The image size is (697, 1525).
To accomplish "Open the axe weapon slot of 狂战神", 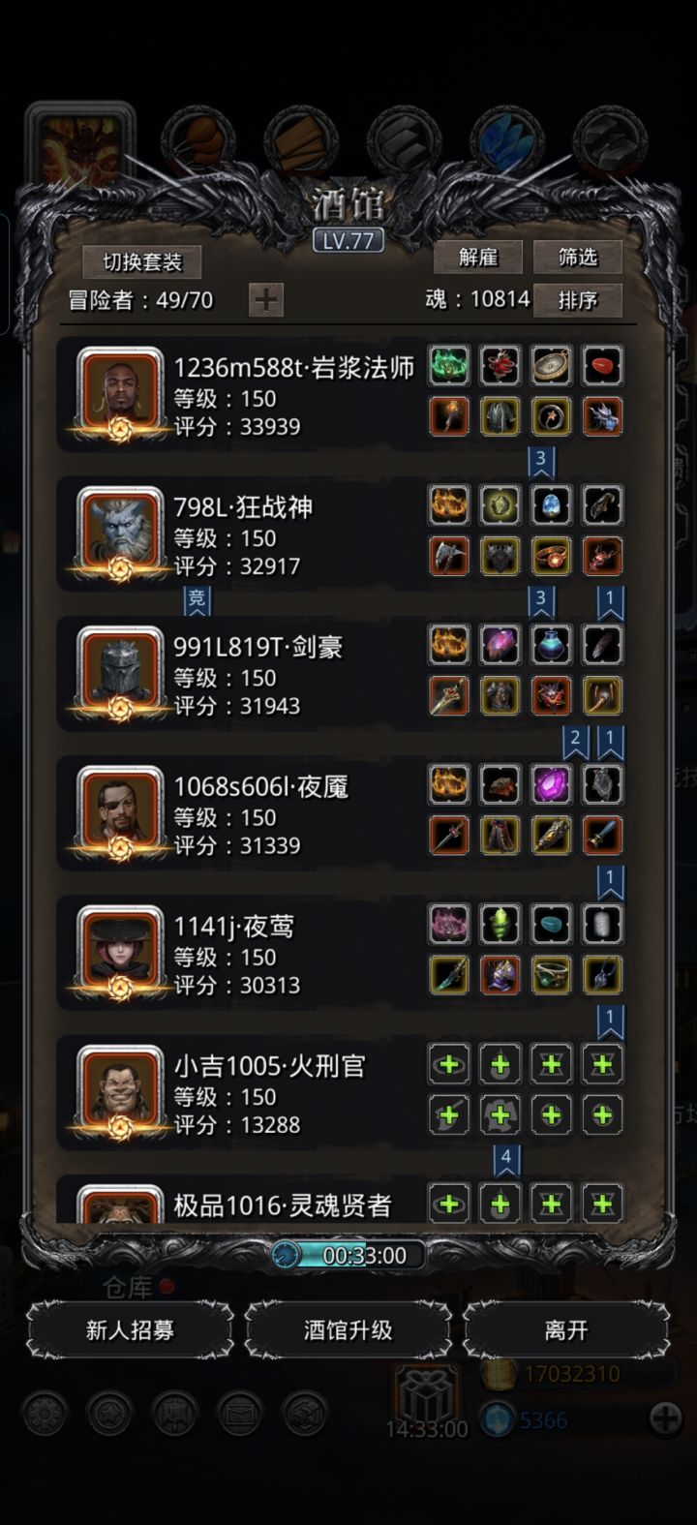I will (449, 556).
